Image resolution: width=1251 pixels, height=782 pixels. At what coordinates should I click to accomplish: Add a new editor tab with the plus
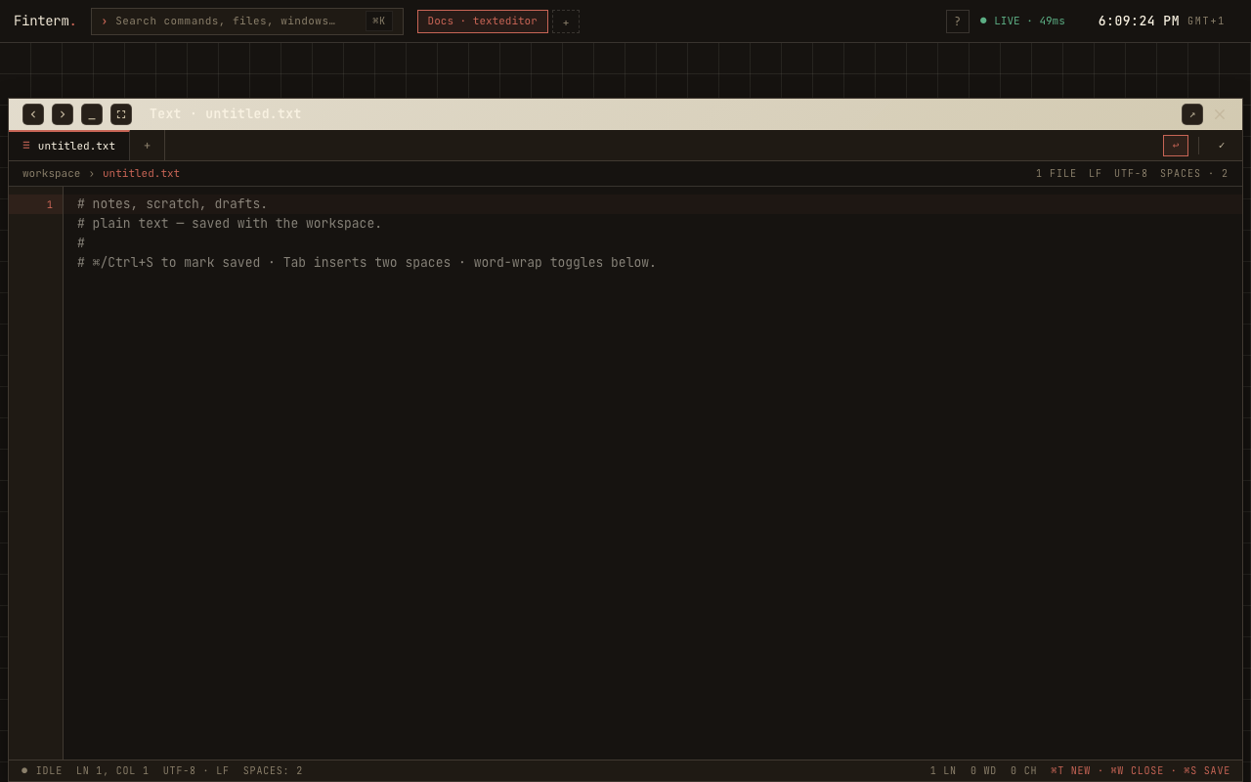[x=148, y=146]
